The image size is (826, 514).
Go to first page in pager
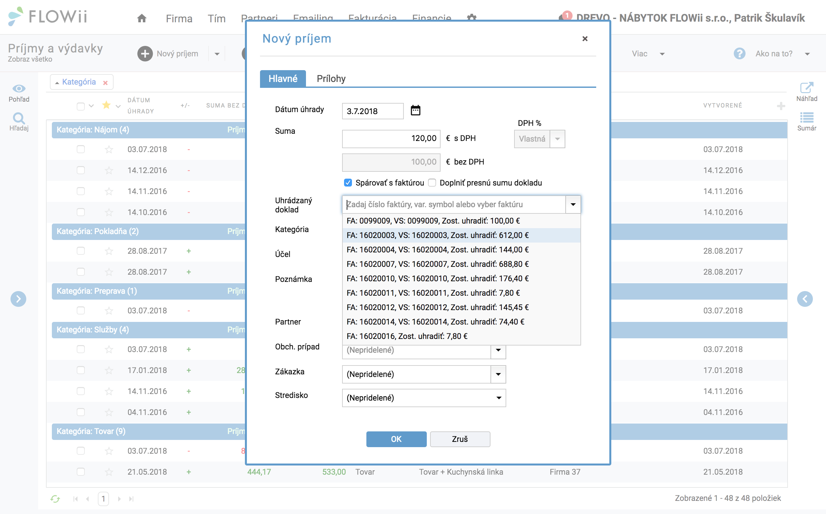[76, 499]
